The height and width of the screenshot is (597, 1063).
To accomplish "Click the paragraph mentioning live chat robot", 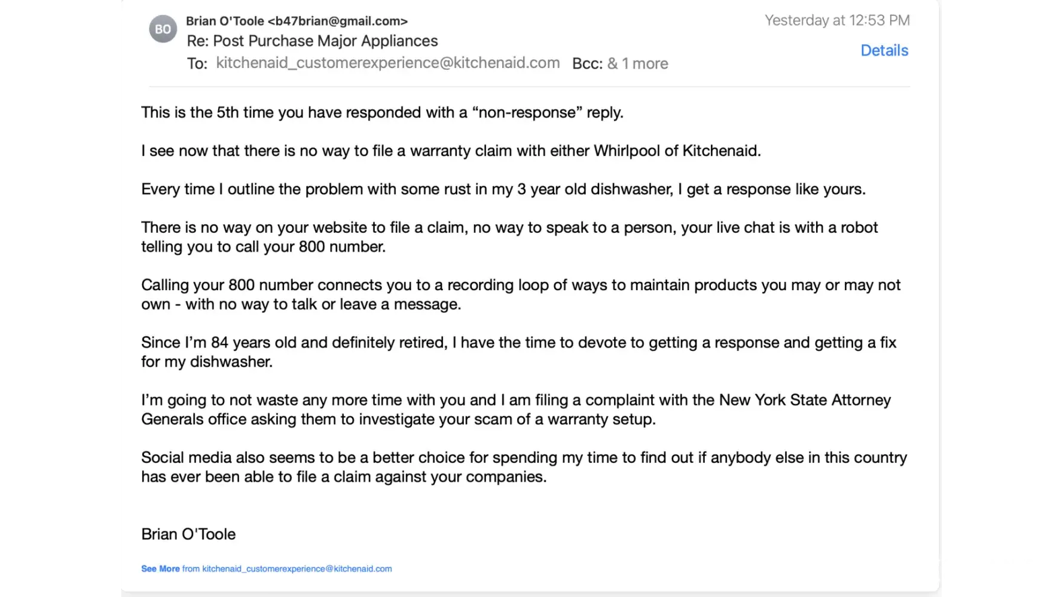I will pos(509,237).
